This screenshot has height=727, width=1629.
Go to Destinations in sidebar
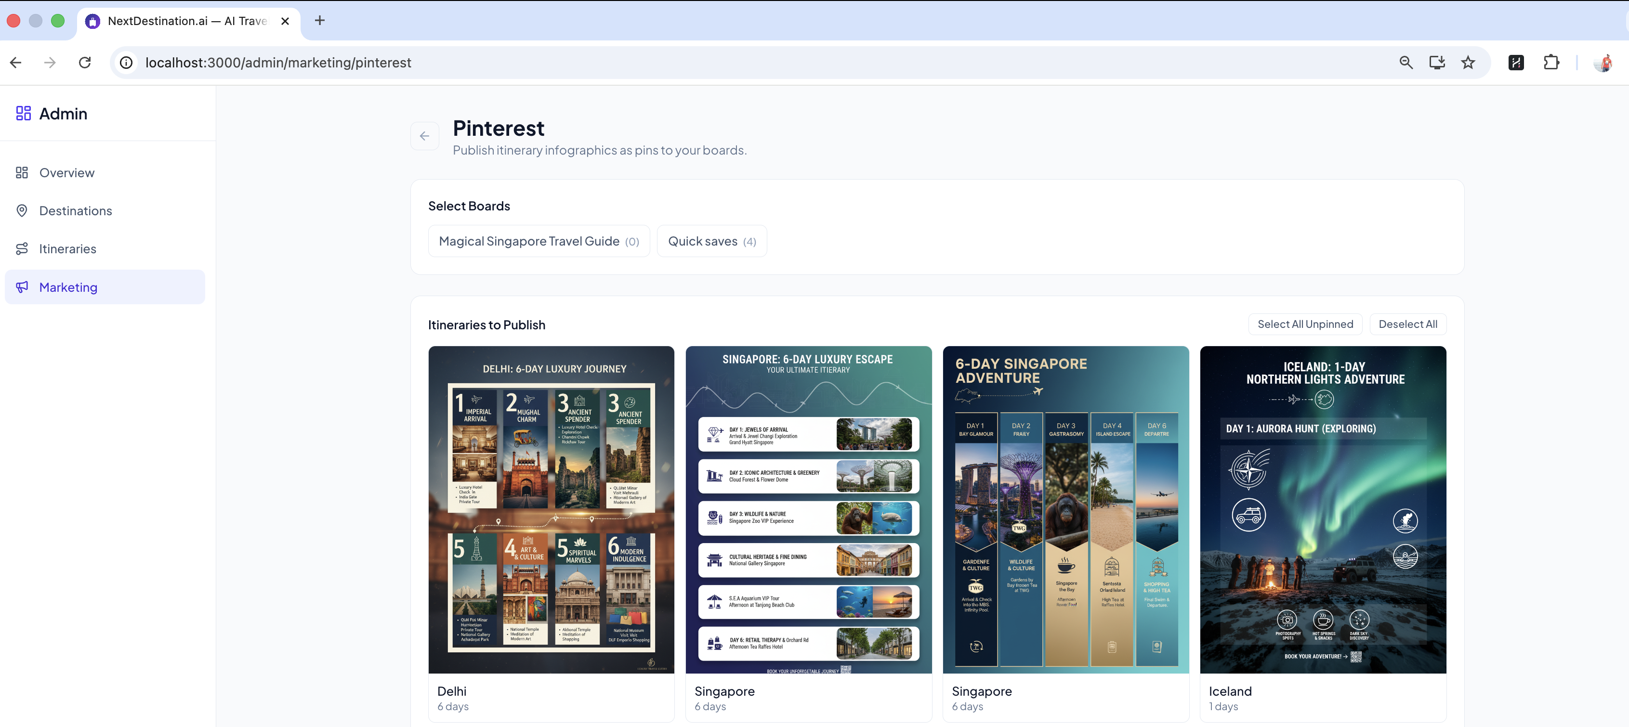[75, 210]
